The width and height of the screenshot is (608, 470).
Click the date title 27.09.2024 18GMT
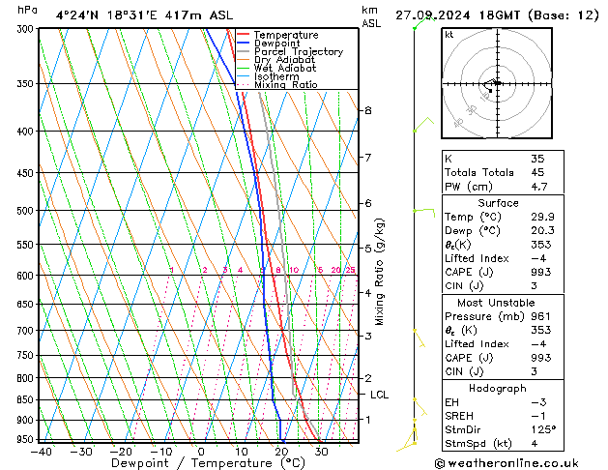(457, 15)
